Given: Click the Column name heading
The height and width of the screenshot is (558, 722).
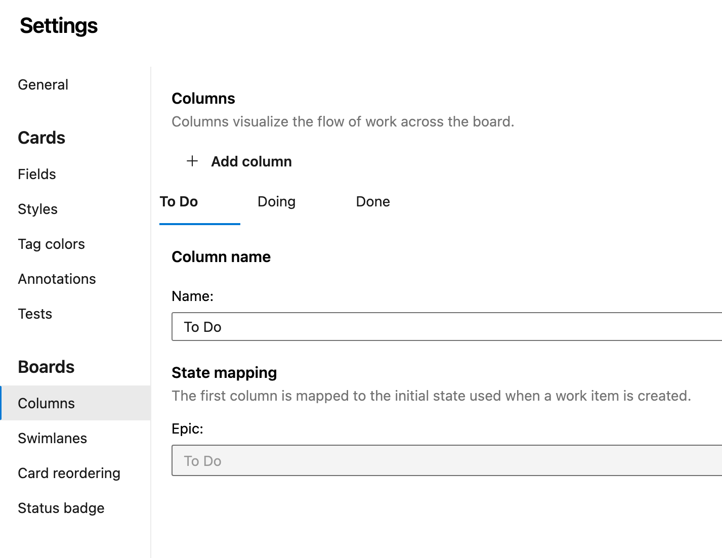Looking at the screenshot, I should [221, 256].
